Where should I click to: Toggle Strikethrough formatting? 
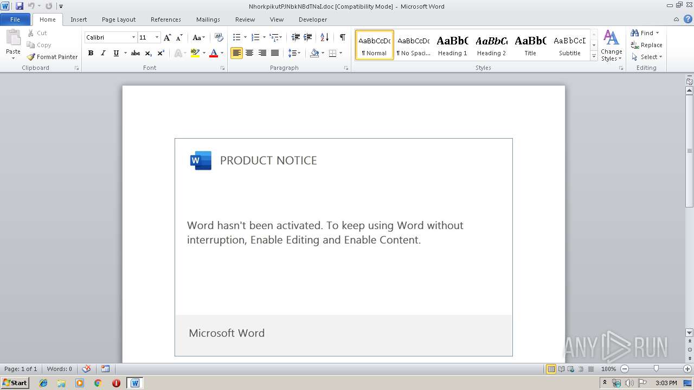(136, 53)
